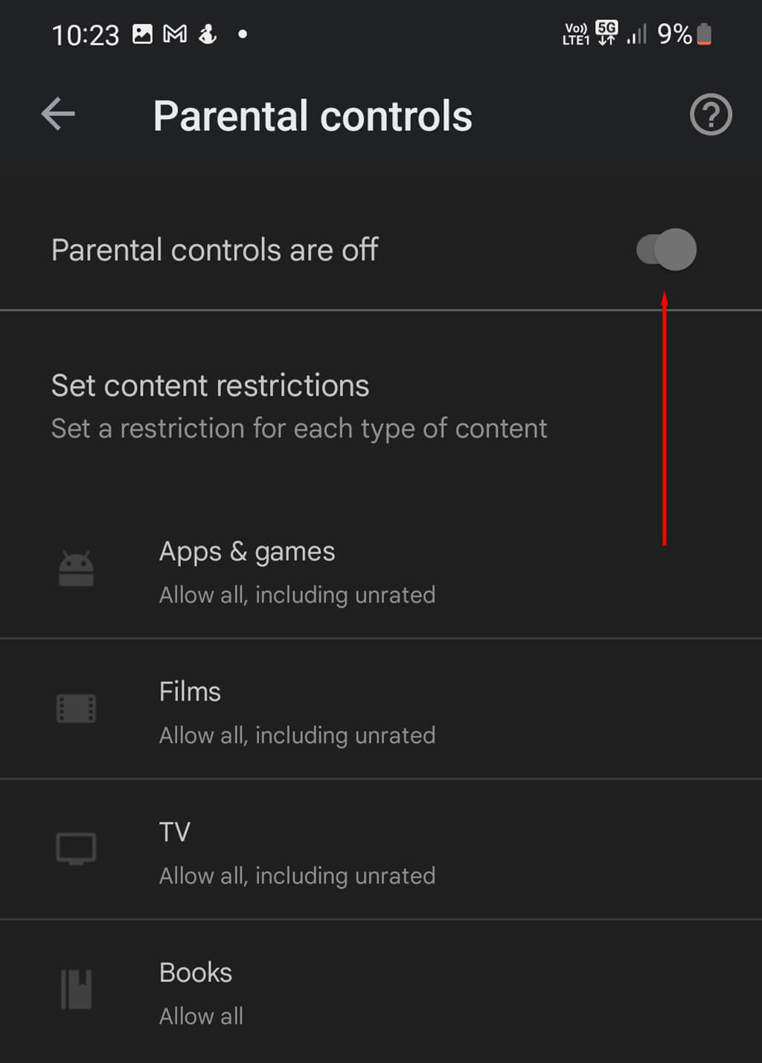Tap the Books bookmark icon
Image resolution: width=762 pixels, height=1063 pixels.
pos(76,989)
